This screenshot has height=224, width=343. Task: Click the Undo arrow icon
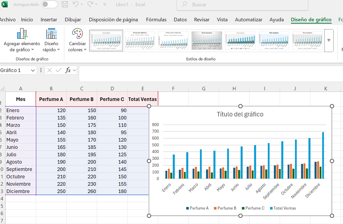76,4
